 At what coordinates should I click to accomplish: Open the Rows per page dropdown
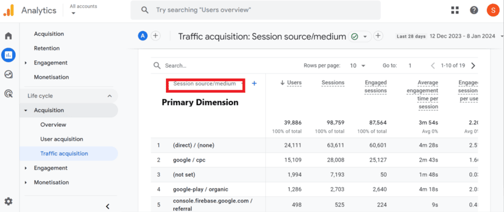point(358,66)
